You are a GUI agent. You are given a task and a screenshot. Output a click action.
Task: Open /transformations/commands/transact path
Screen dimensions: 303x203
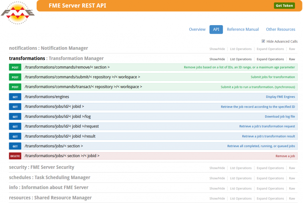pyautogui.click(x=83, y=87)
